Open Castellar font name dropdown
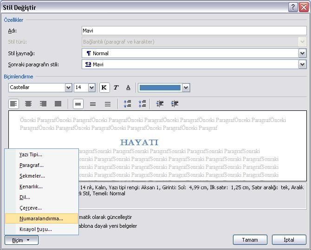 coord(68,88)
